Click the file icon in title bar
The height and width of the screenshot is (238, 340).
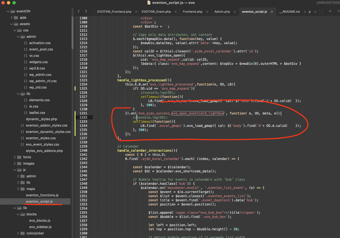pyautogui.click(x=149, y=3)
